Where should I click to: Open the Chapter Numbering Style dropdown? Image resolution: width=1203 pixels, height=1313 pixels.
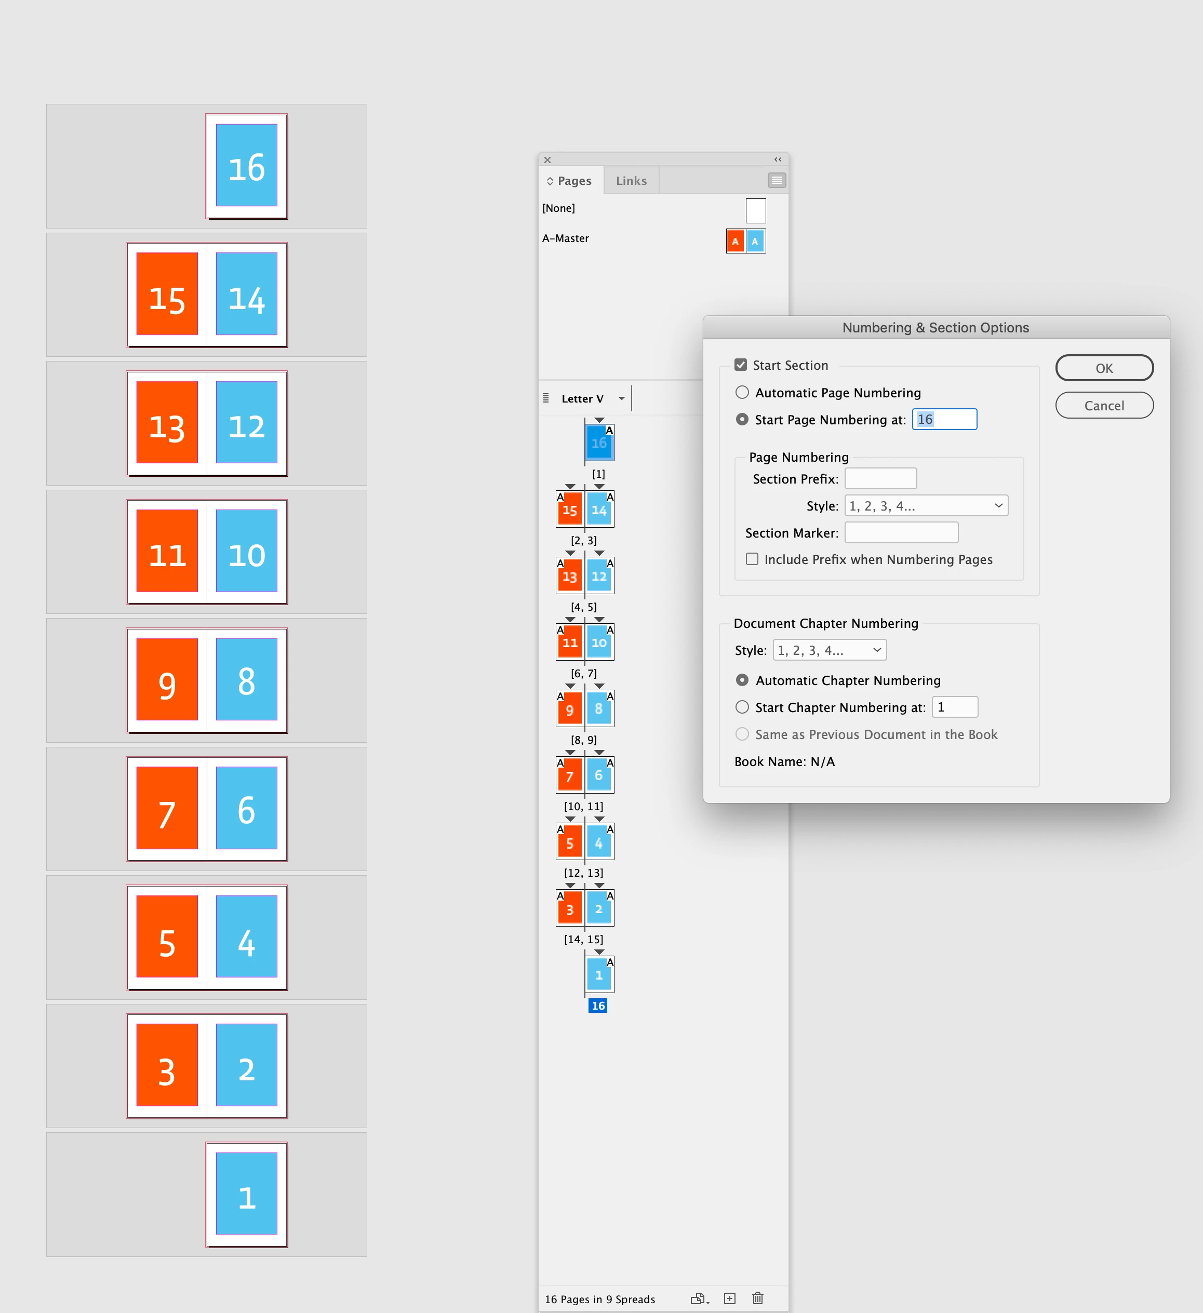(x=829, y=650)
